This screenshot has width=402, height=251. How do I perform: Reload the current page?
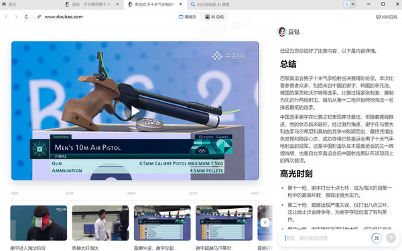pyautogui.click(x=26, y=17)
